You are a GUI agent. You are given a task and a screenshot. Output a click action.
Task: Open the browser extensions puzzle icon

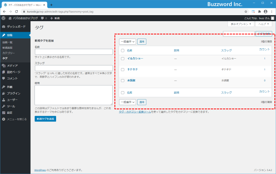point(259,12)
